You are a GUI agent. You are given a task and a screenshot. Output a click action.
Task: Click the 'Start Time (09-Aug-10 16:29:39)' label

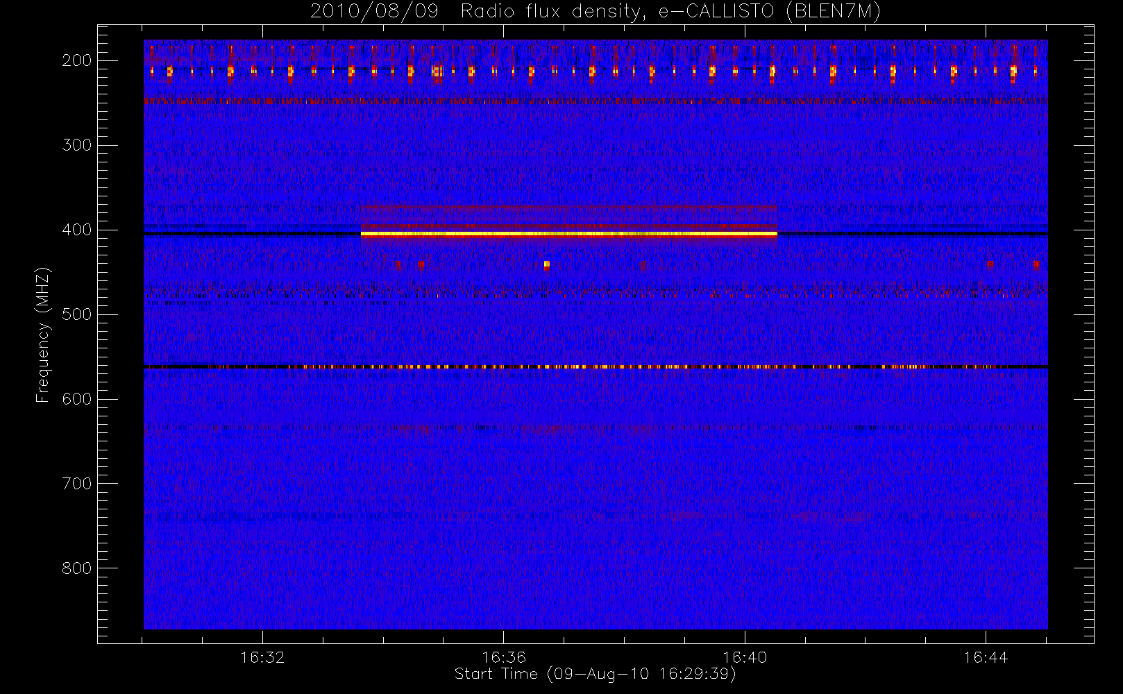595,674
